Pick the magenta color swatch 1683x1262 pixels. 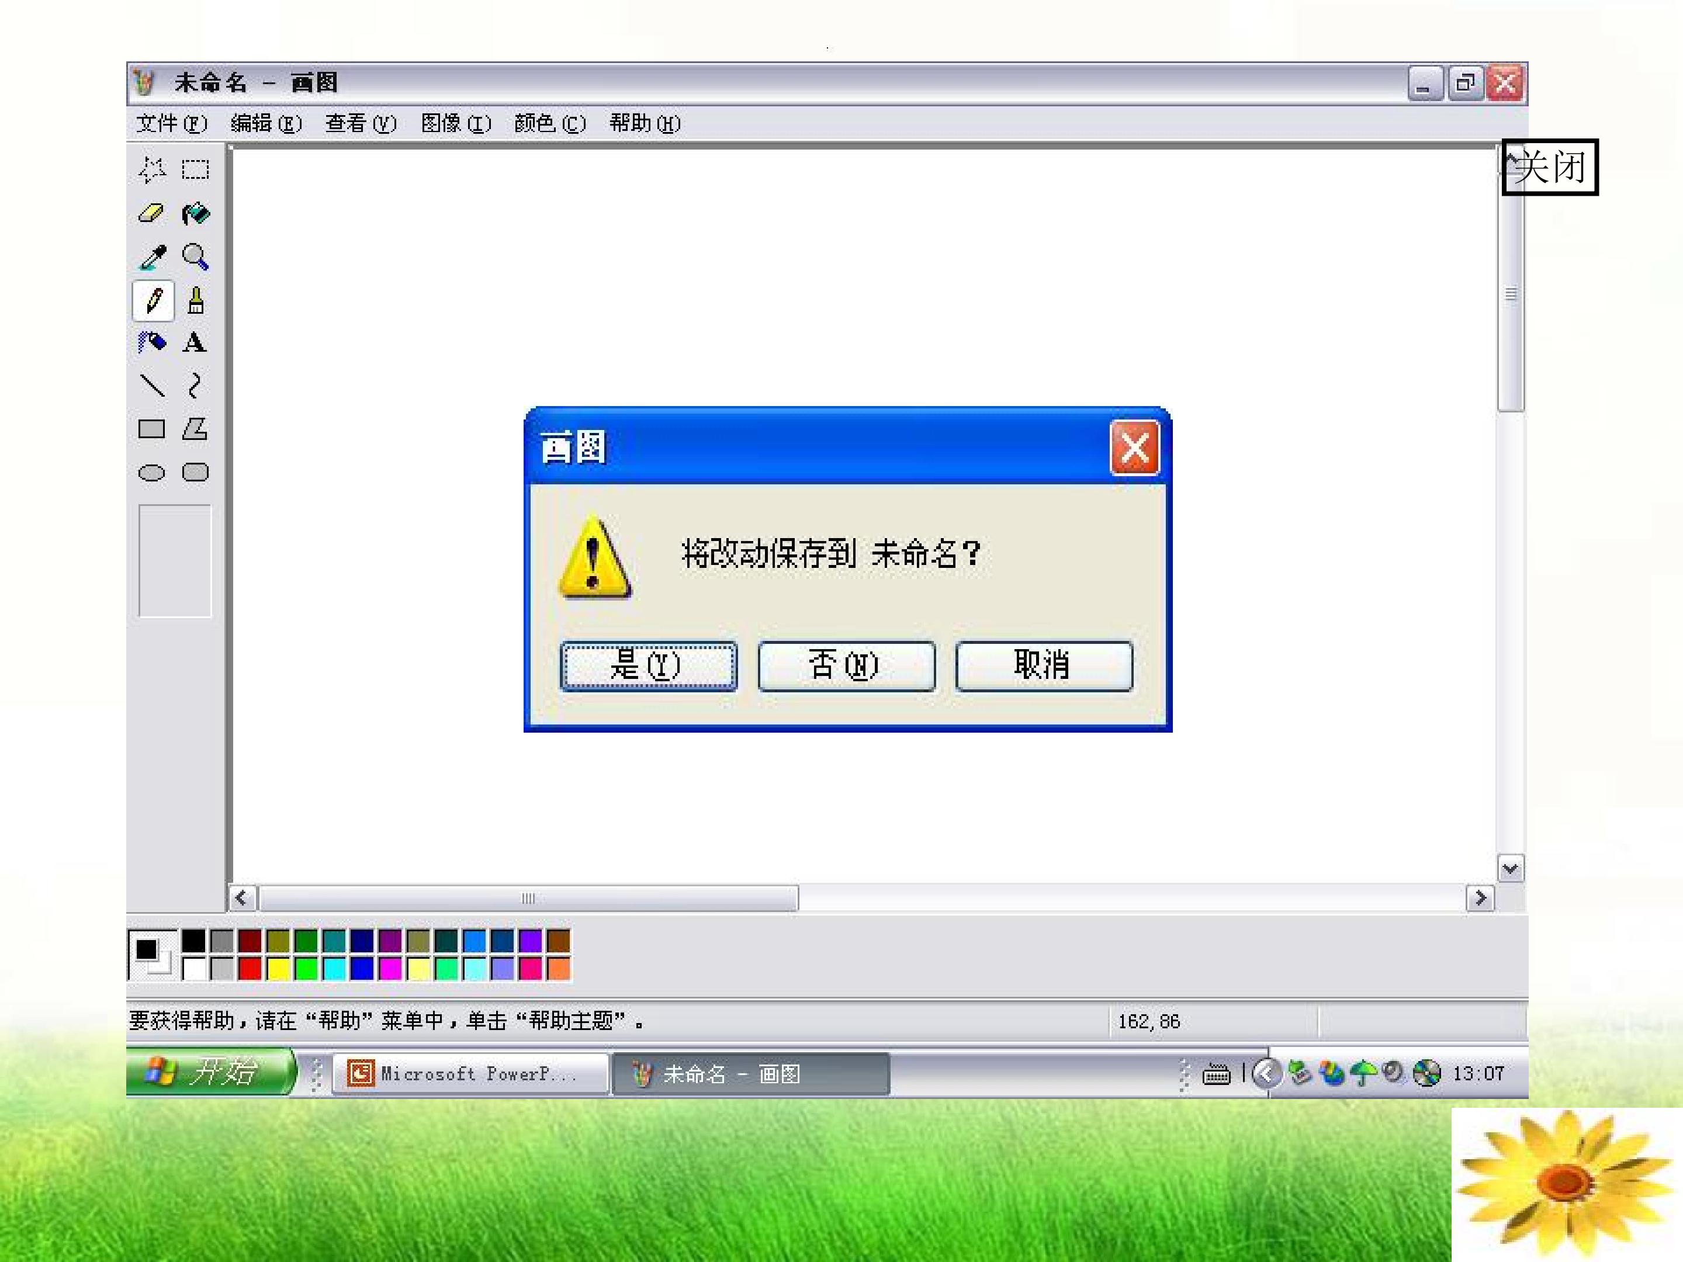pyautogui.click(x=390, y=968)
